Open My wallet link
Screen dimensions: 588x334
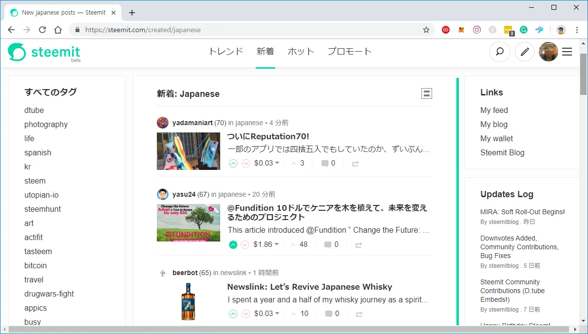pyautogui.click(x=496, y=138)
